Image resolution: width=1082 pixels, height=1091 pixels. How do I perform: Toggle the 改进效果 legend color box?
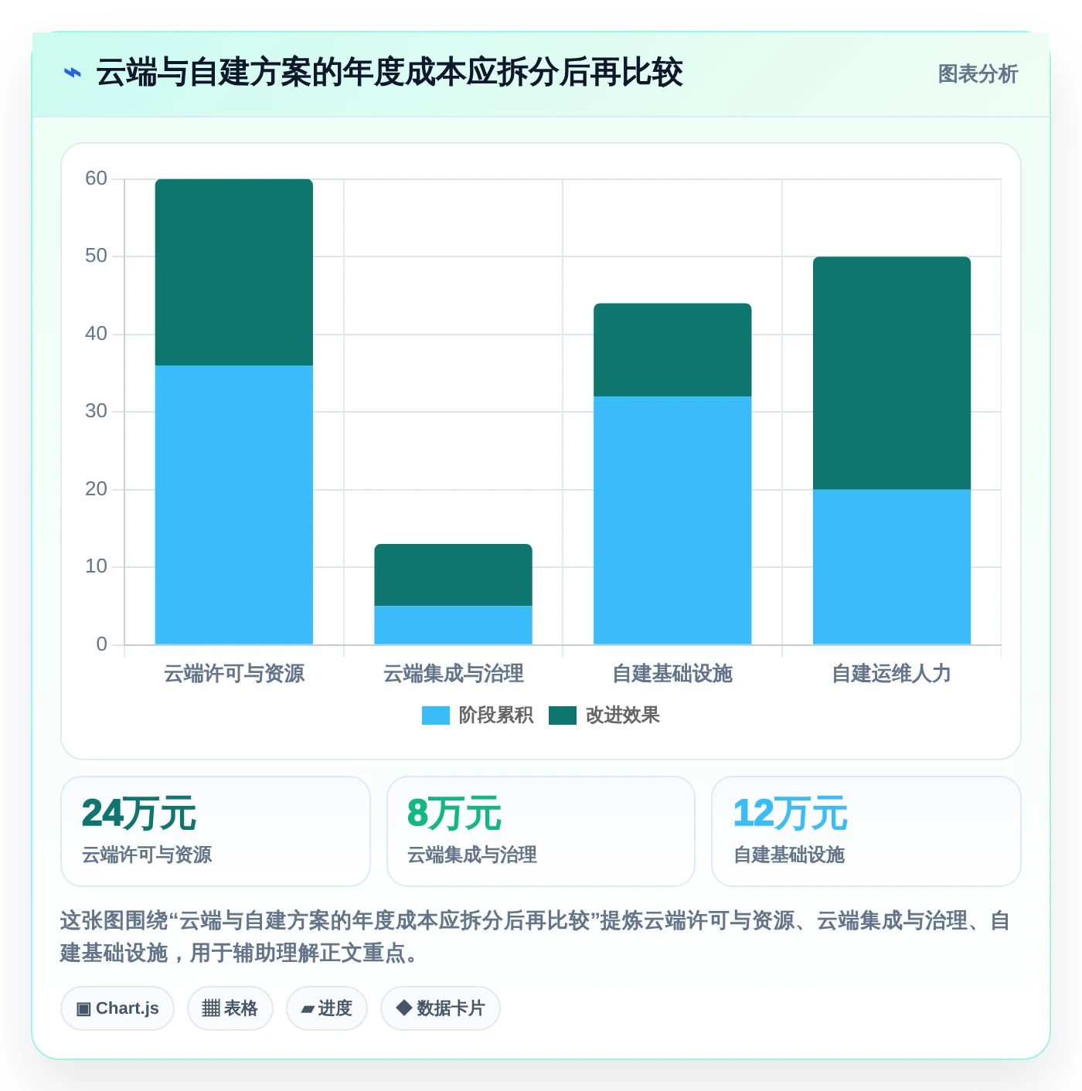tap(562, 715)
